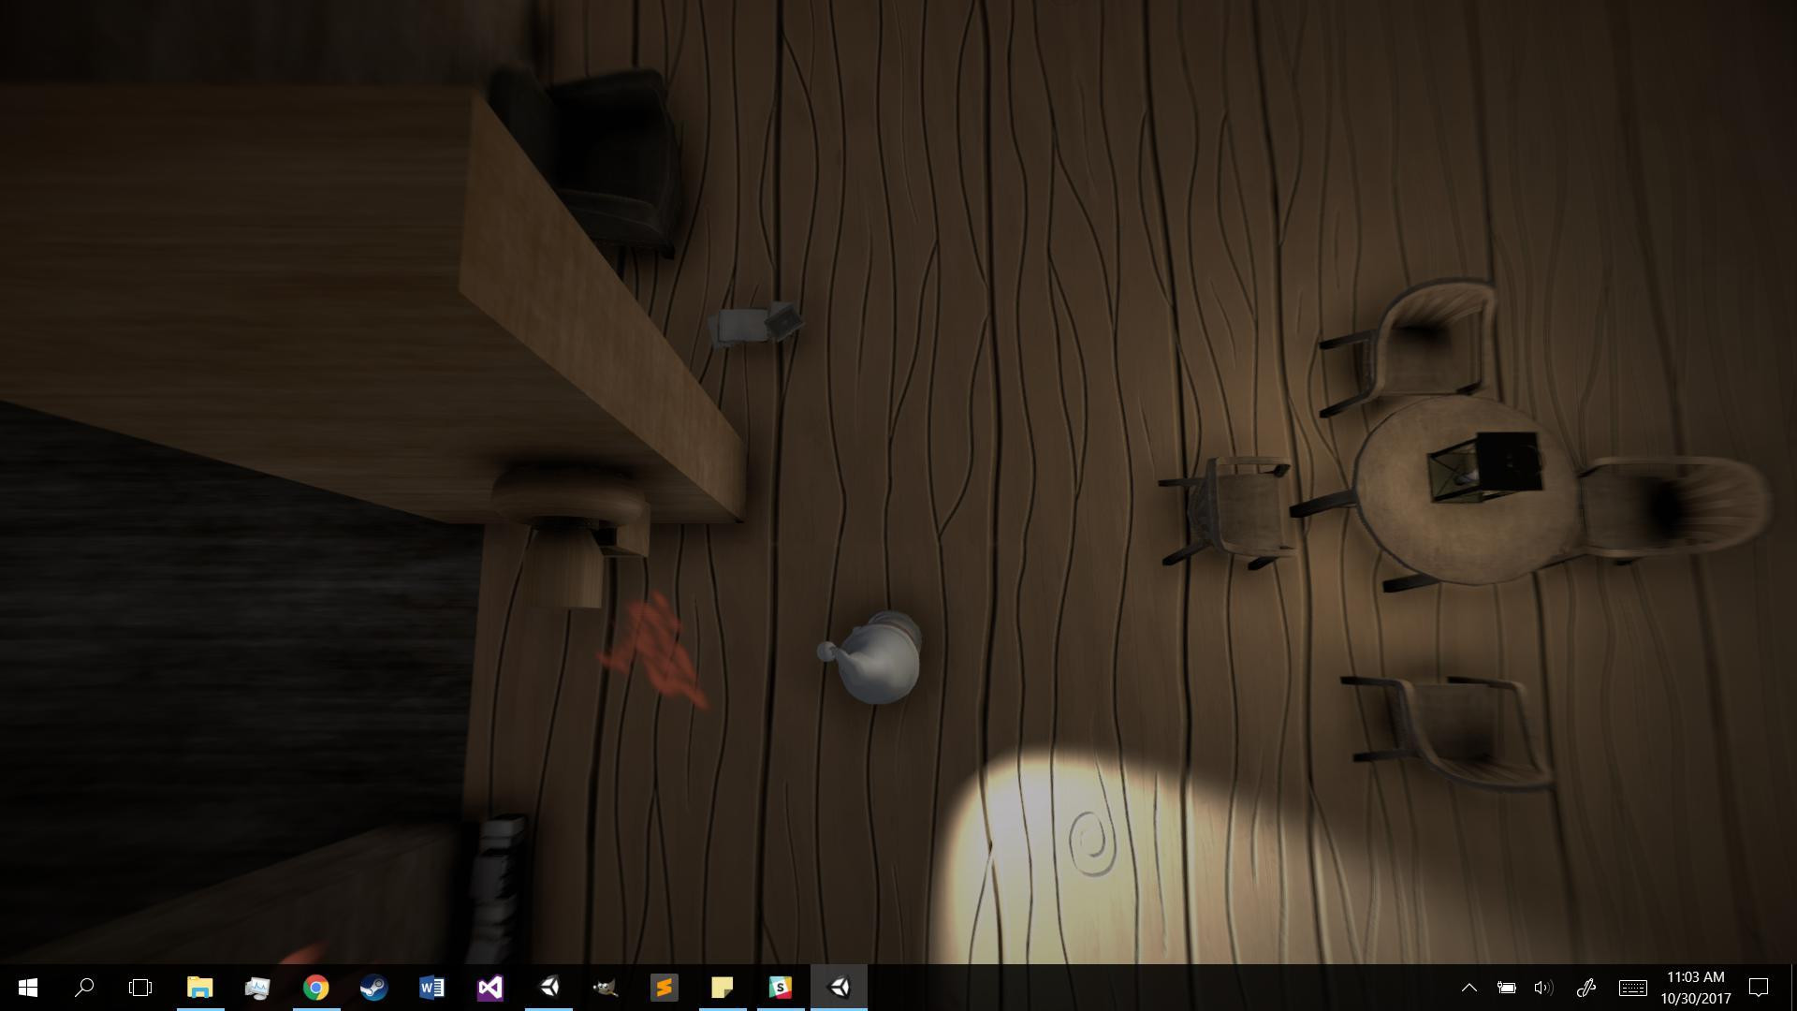Switch to Slack in the taskbar
The image size is (1797, 1011).
pos(781,988)
